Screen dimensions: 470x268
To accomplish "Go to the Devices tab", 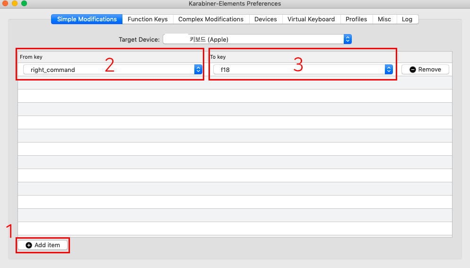I will [266, 19].
